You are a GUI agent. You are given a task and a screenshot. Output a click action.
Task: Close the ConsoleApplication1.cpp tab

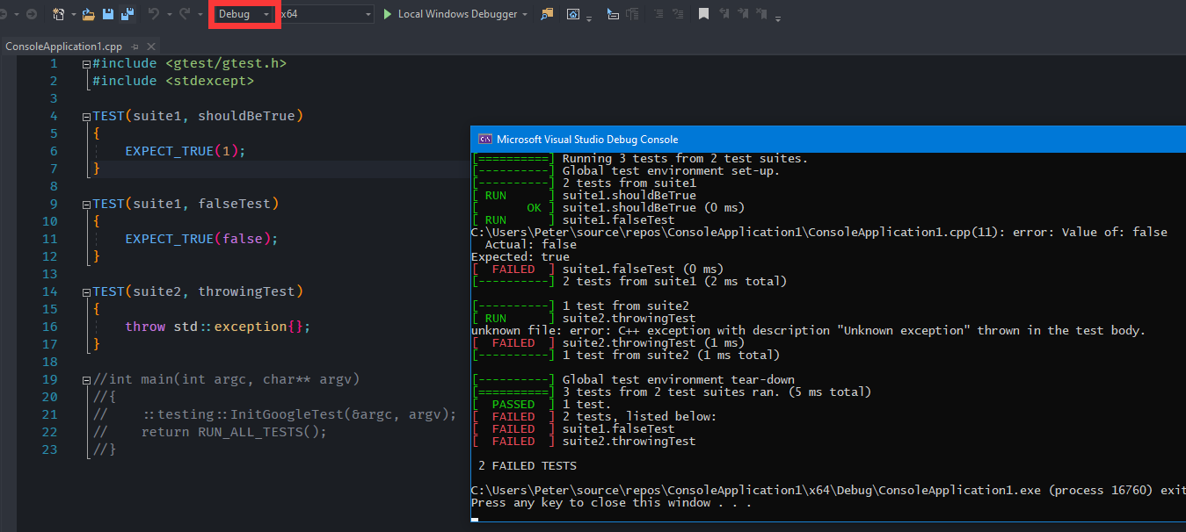pyautogui.click(x=150, y=47)
